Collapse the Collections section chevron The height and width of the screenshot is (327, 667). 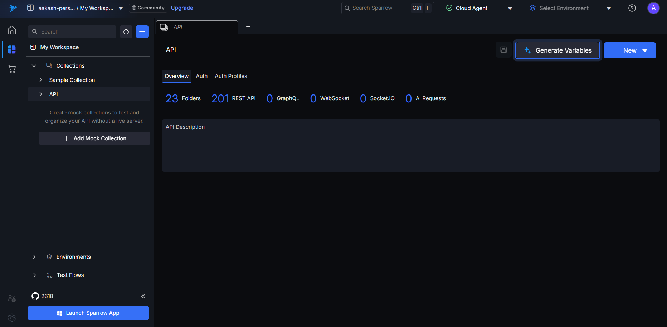click(34, 66)
